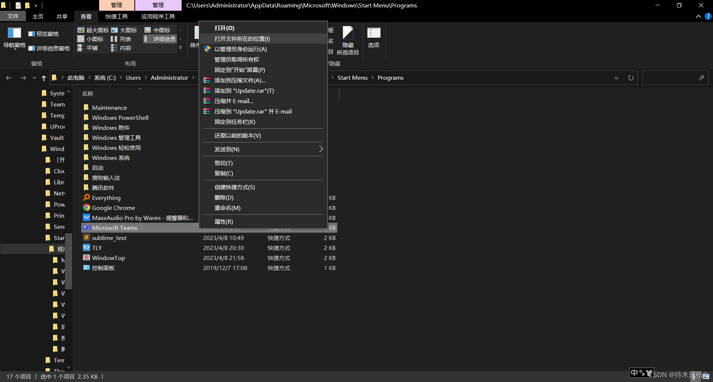Click the Start Menu breadcrumb segment
Screen dimensions: 713x382
point(352,78)
